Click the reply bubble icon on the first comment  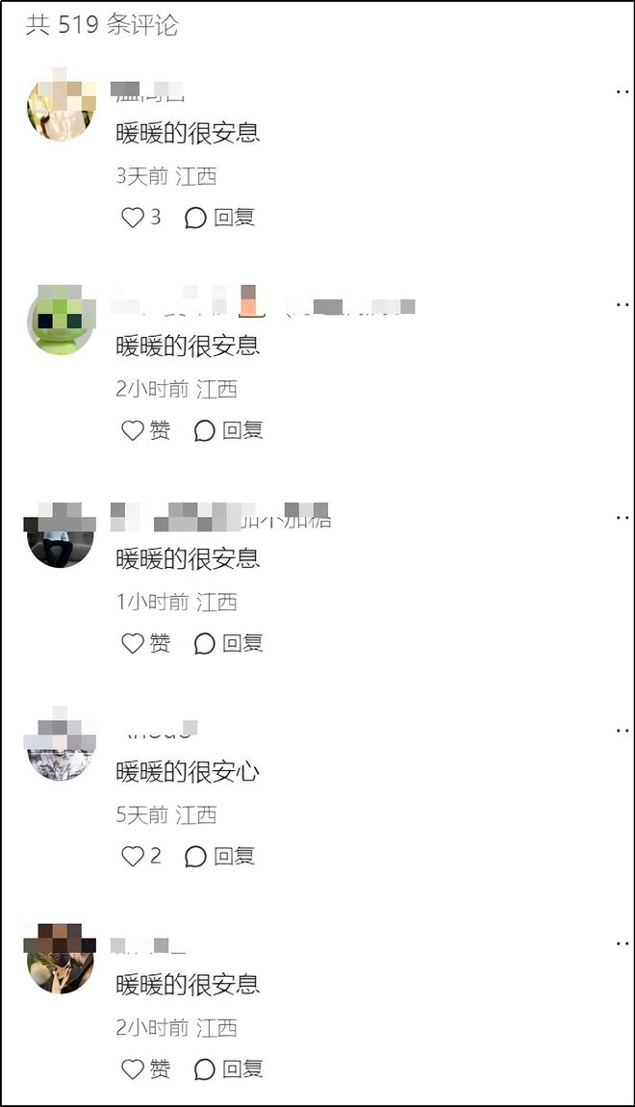[195, 219]
